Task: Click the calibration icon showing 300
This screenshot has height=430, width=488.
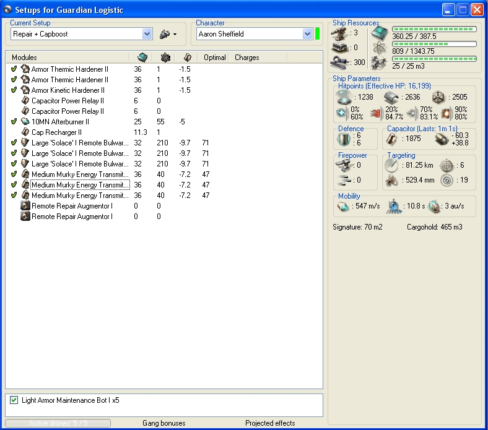Action: click(x=339, y=62)
